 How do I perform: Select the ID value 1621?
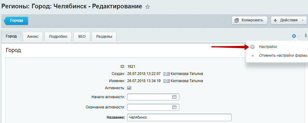(x=131, y=67)
